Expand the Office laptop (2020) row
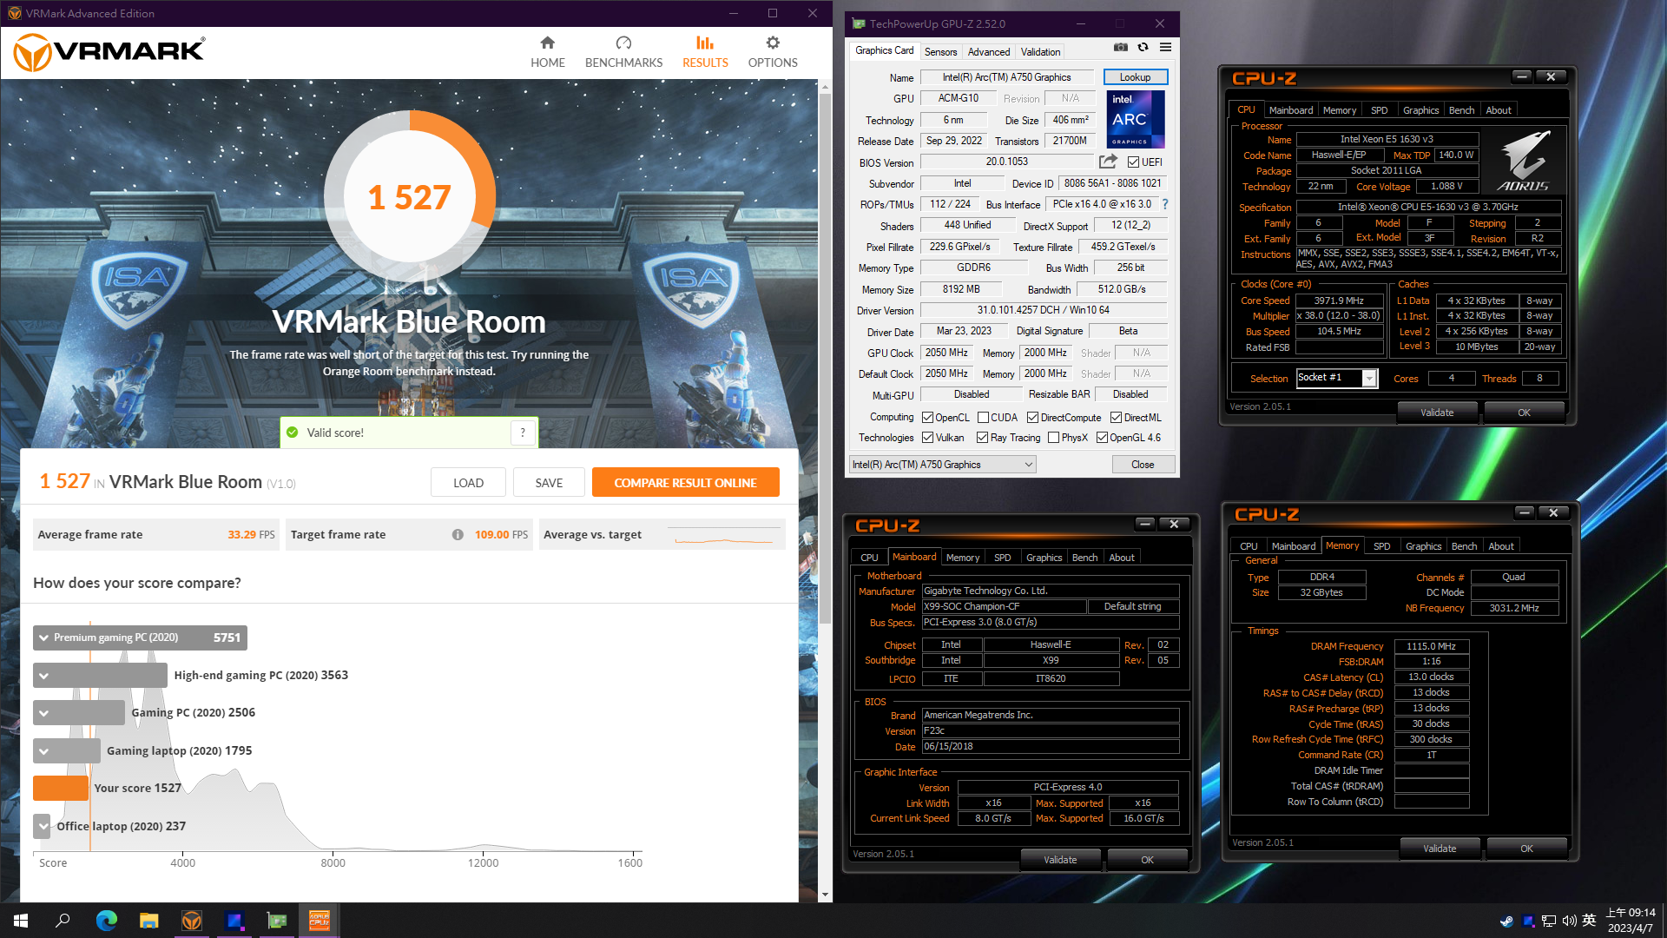Screen dimensions: 1667x938 click(43, 826)
